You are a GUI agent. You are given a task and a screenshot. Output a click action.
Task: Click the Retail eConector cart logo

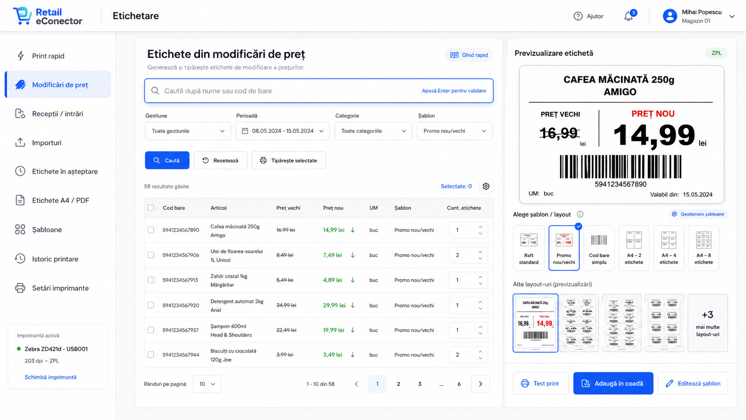[x=22, y=16]
